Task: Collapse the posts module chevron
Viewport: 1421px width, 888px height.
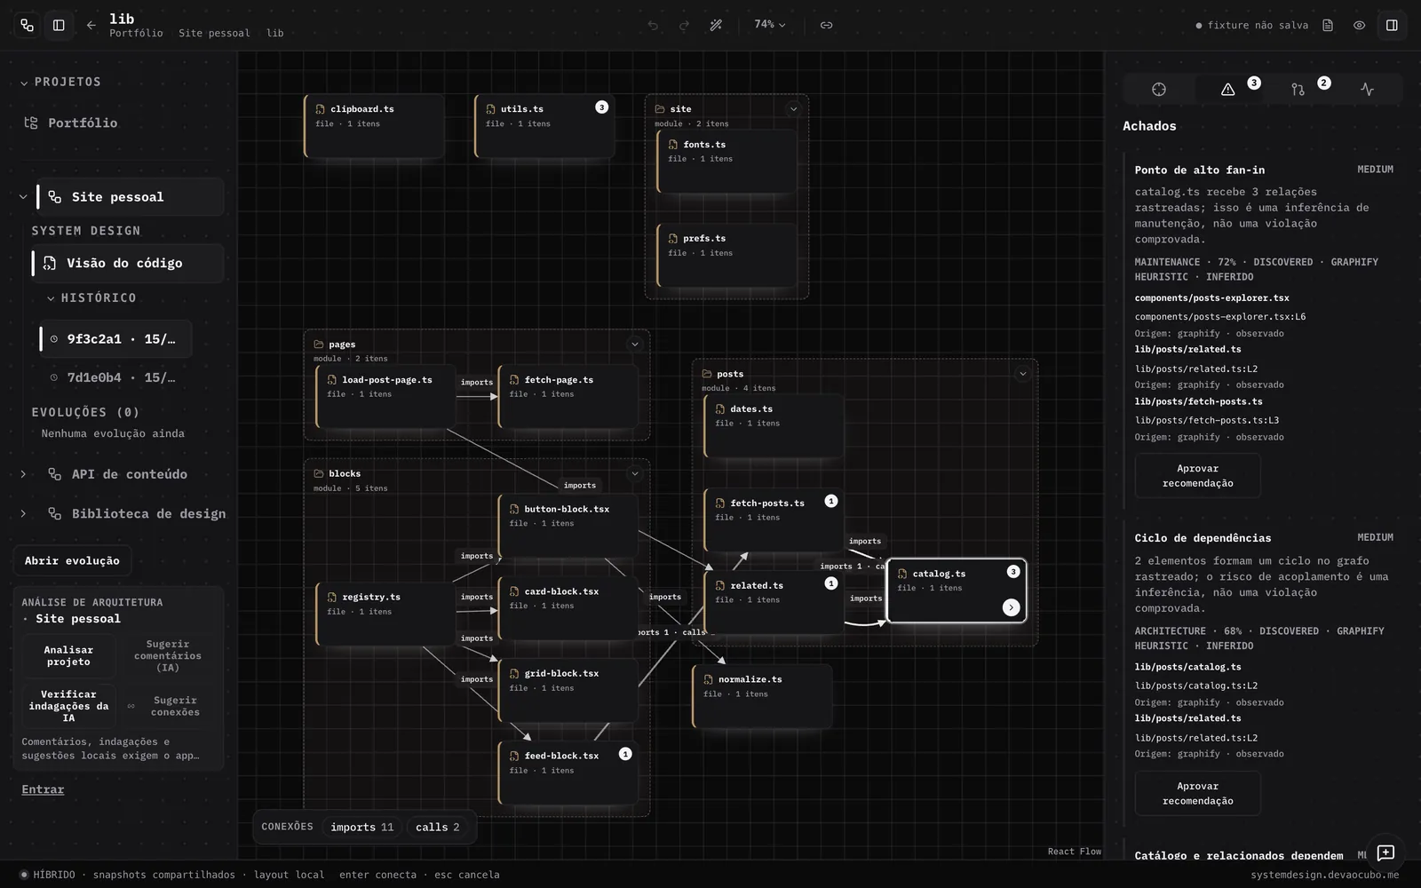Action: 1022,374
